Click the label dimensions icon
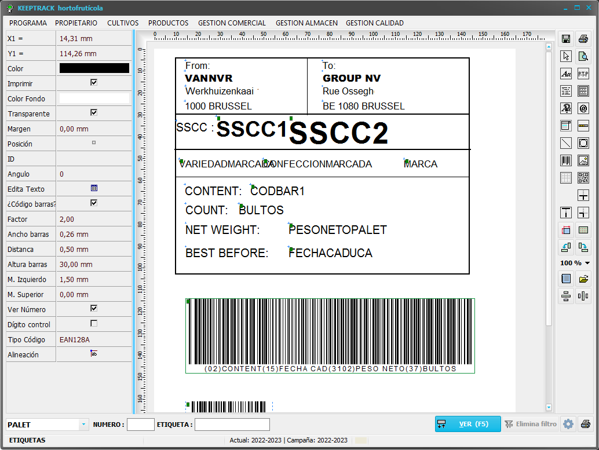Screen dimensions: 599x450 click(566, 230)
